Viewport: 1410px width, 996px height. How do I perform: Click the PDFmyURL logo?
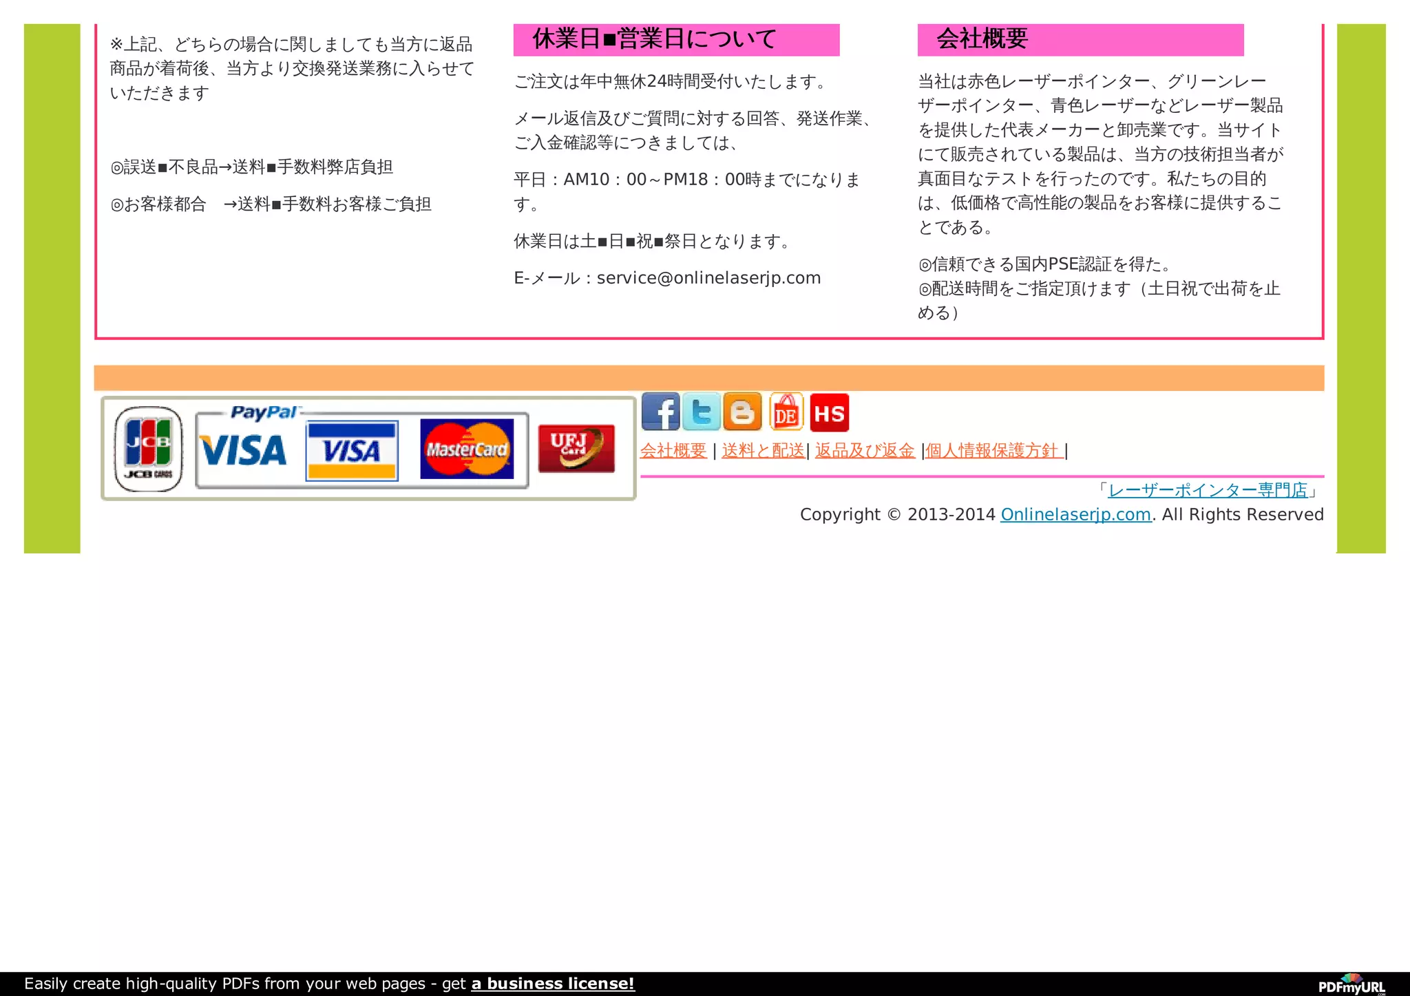click(x=1351, y=984)
